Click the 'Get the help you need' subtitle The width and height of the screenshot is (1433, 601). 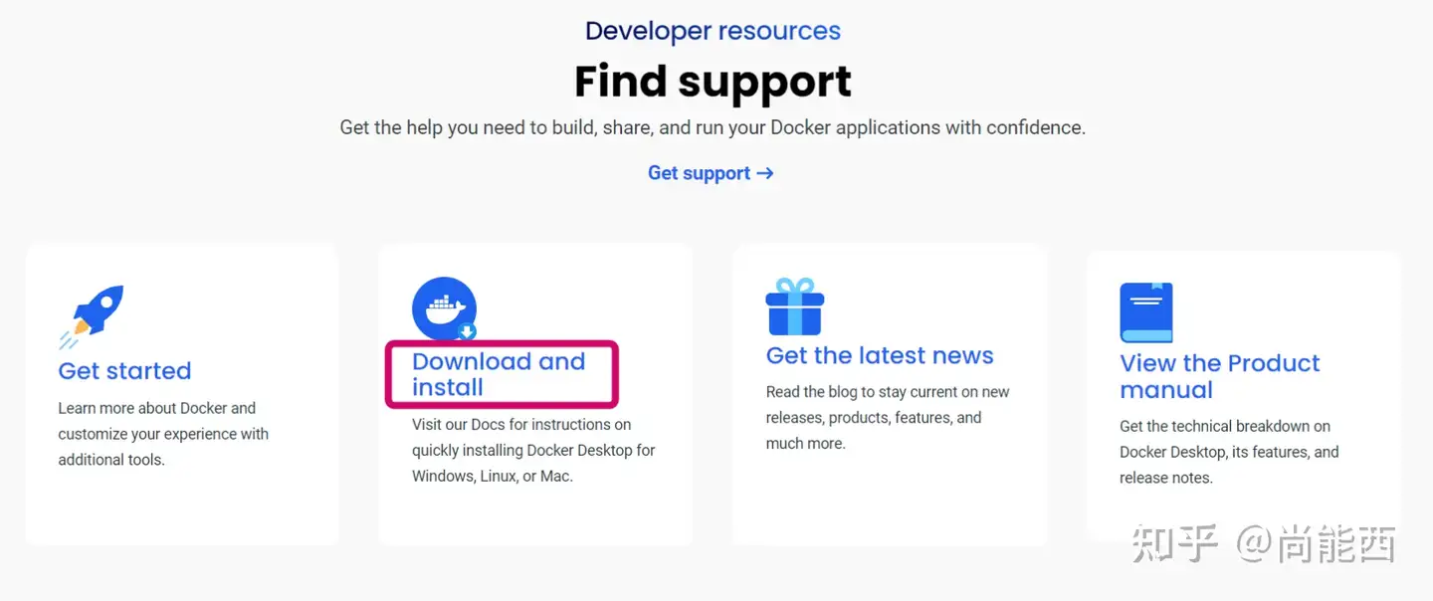point(713,127)
